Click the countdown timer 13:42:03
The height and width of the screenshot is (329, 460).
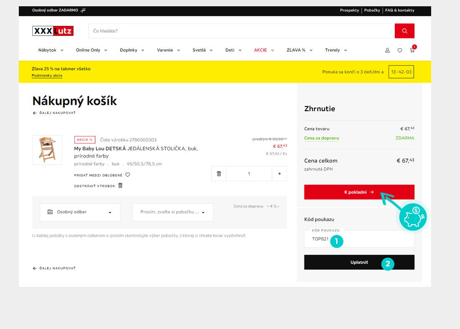pos(401,72)
